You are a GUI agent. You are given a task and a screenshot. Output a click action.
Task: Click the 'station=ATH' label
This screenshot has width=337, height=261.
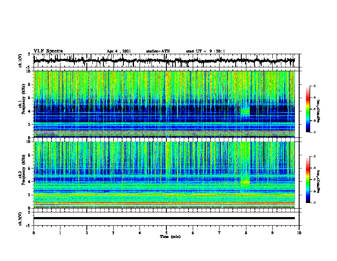pos(158,51)
